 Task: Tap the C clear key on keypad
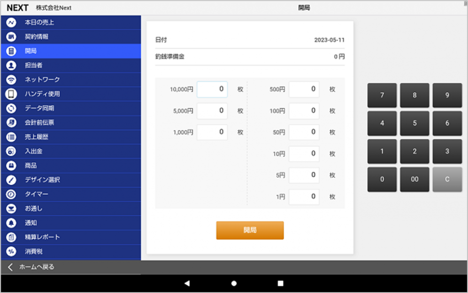(x=447, y=180)
